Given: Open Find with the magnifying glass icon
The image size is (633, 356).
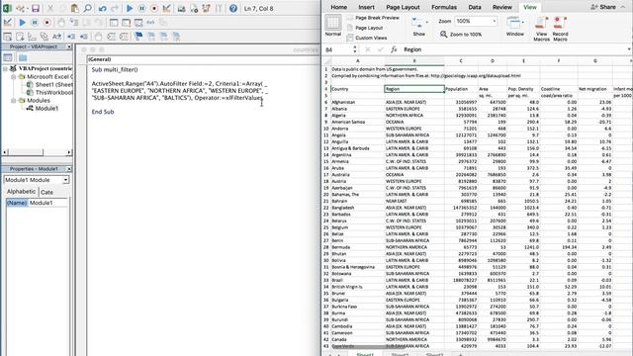Looking at the screenshot, I should tap(87, 8).
